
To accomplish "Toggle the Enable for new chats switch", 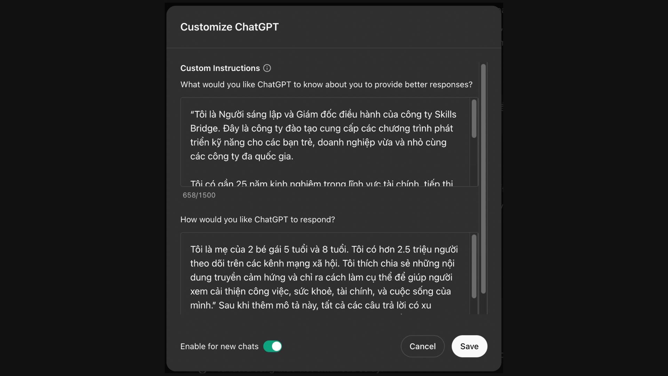I will [272, 346].
